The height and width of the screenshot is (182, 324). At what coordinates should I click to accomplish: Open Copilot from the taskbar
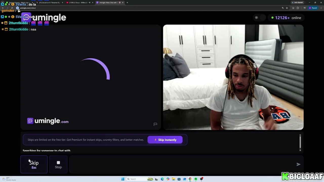tap(168, 179)
